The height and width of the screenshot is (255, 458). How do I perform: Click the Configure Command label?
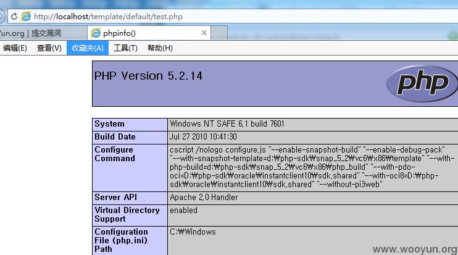pos(115,154)
